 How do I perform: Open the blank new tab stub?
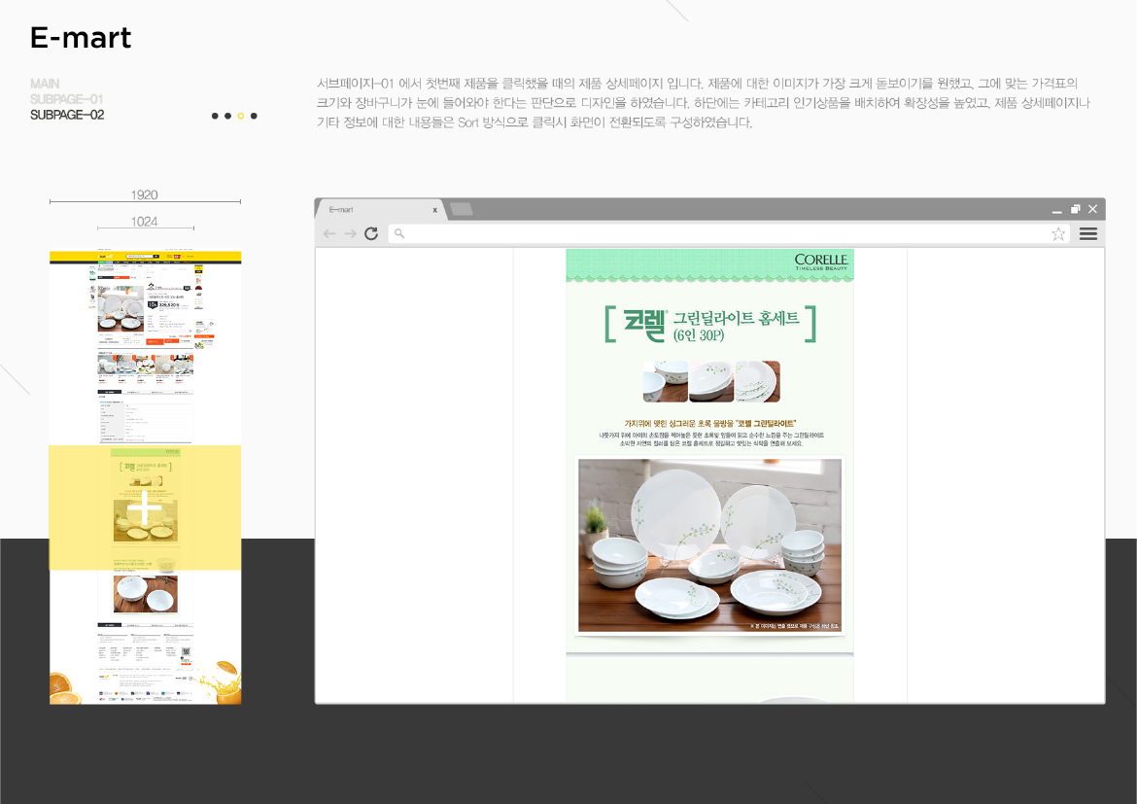pyautogui.click(x=462, y=208)
